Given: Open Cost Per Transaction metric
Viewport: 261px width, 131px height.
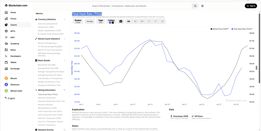Looking at the screenshot, I should click(x=47, y=125).
